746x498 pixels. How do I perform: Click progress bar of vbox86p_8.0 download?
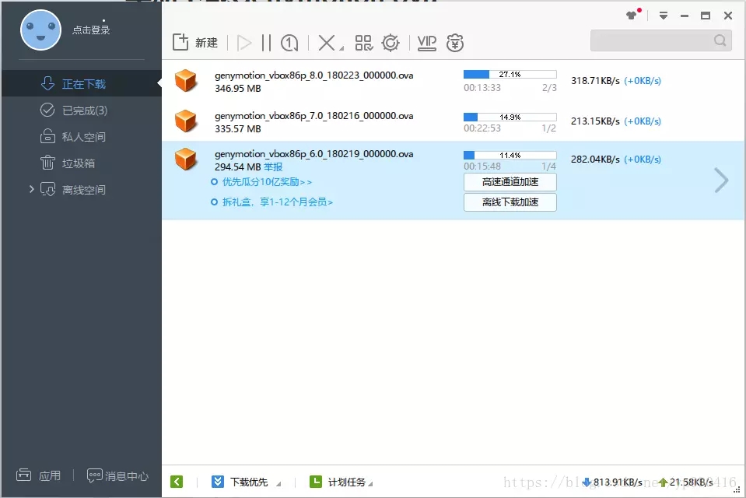coord(510,75)
